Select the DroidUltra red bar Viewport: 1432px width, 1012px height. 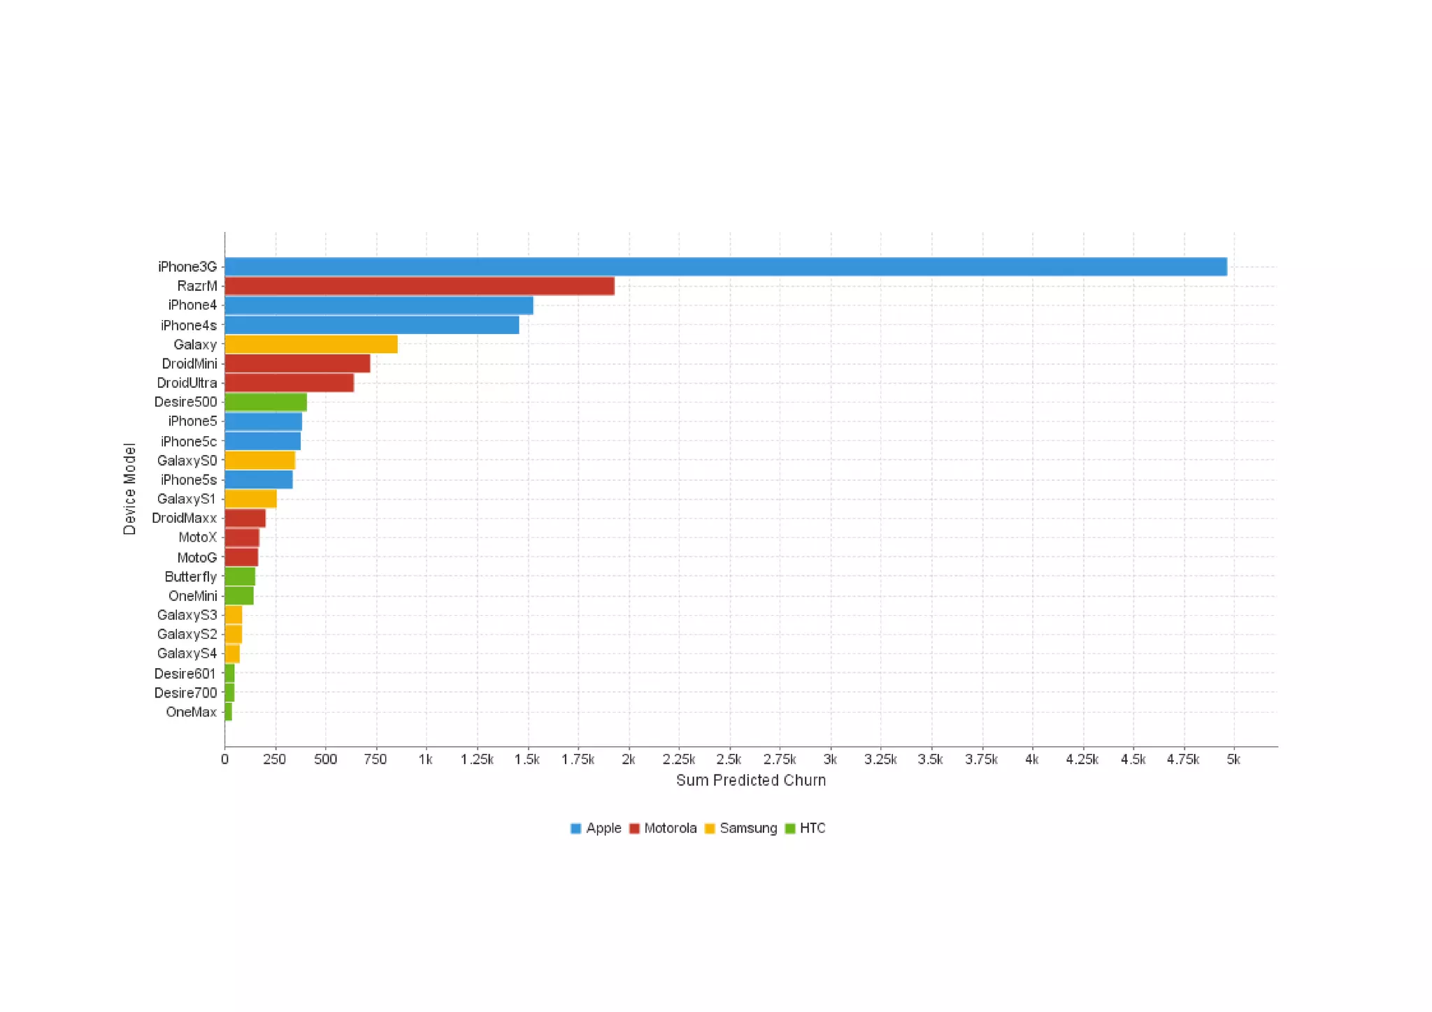click(289, 383)
